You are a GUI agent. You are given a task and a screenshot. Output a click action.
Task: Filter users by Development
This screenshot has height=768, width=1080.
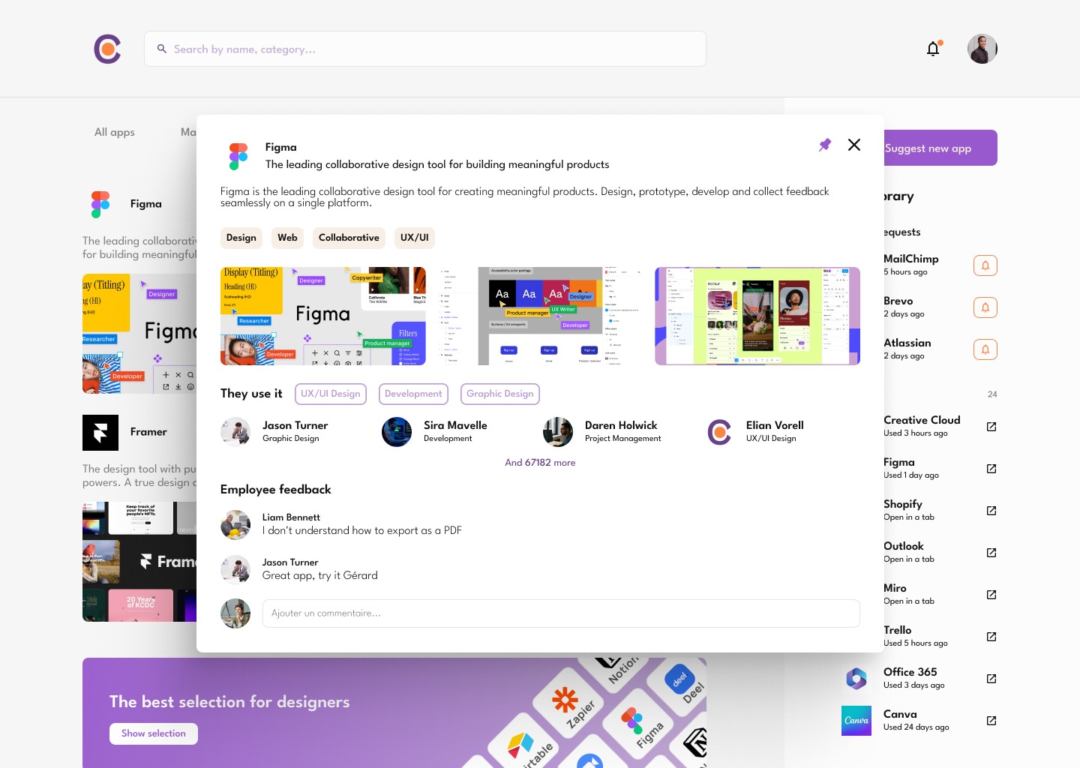coord(413,394)
